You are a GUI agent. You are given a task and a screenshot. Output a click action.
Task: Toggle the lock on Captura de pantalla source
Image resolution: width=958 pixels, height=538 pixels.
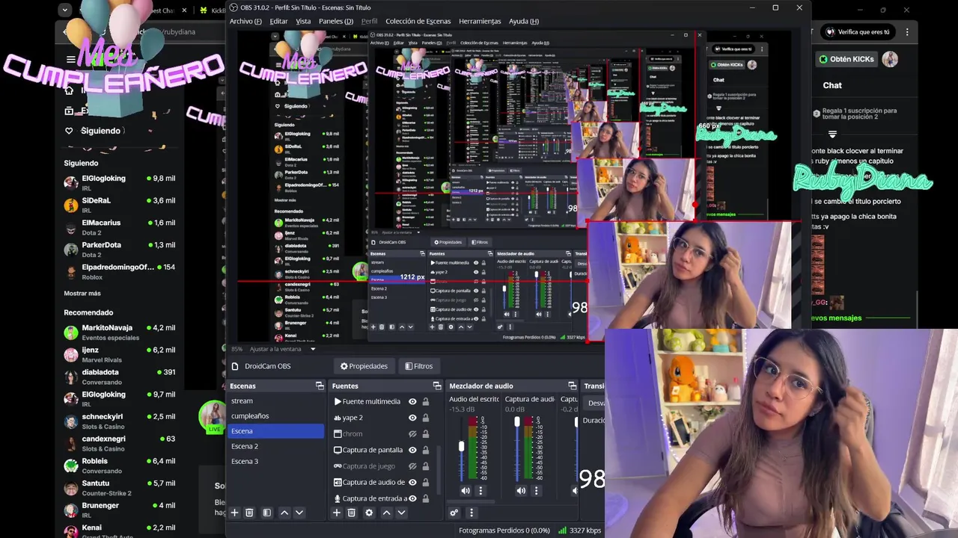(426, 450)
